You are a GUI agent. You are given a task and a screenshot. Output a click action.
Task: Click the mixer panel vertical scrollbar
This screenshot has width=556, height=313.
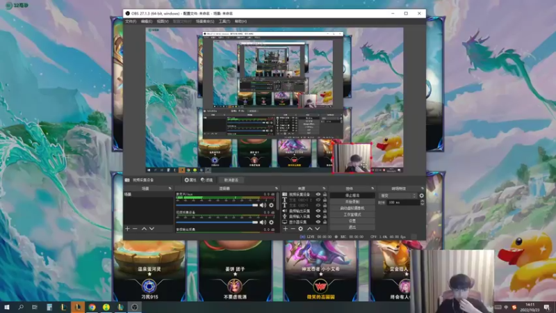277,202
